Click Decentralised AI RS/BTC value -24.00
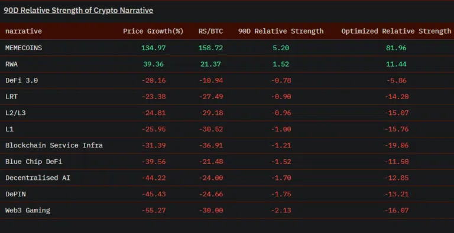This screenshot has width=454, height=233. tap(211, 178)
